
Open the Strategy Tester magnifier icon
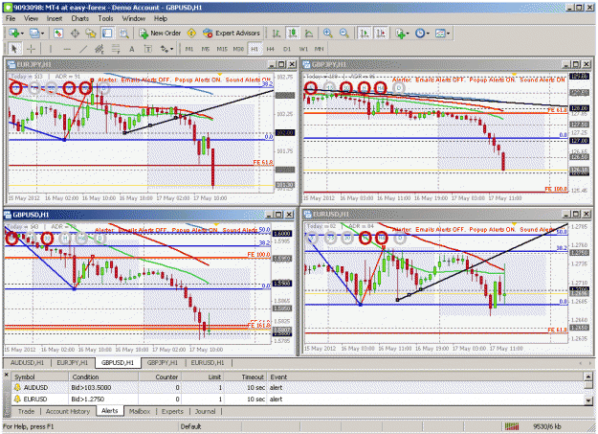[x=123, y=34]
